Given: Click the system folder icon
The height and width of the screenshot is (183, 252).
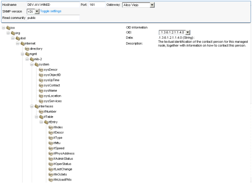Looking at the screenshot, I should [x=36, y=65].
